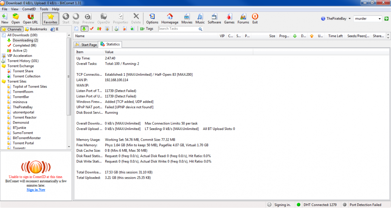391x208 pixels.
Task: Switch to the Start Page tab
Action: pos(86,45)
